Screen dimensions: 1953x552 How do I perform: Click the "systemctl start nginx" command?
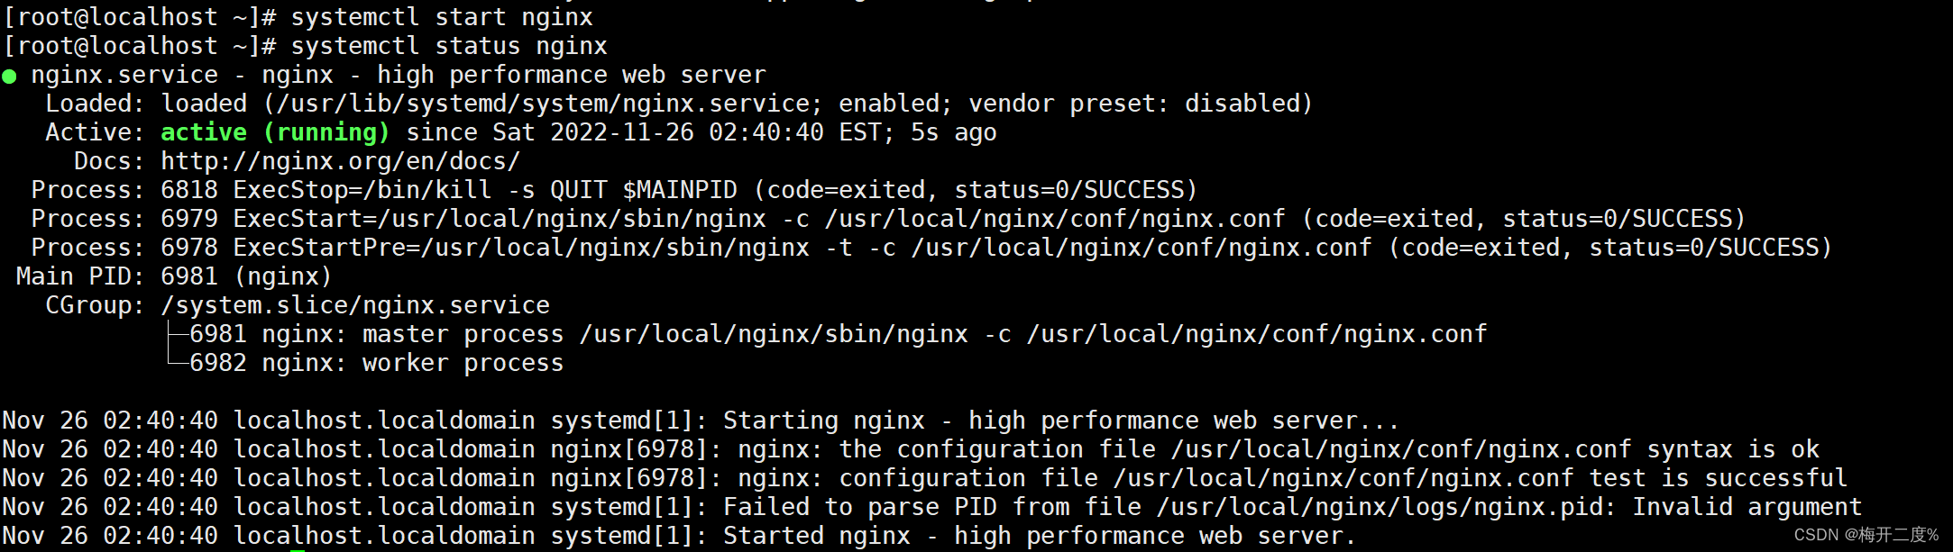pyautogui.click(x=441, y=17)
